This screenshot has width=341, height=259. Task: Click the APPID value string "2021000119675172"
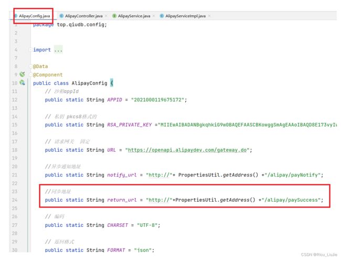click(x=158, y=100)
